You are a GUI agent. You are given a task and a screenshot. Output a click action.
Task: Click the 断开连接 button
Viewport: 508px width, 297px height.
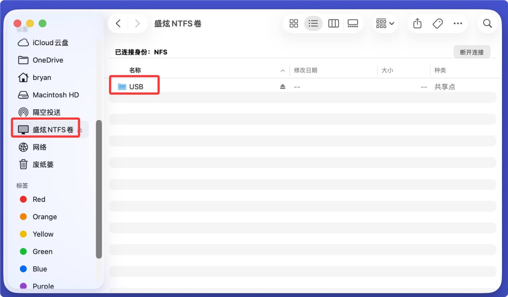472,52
